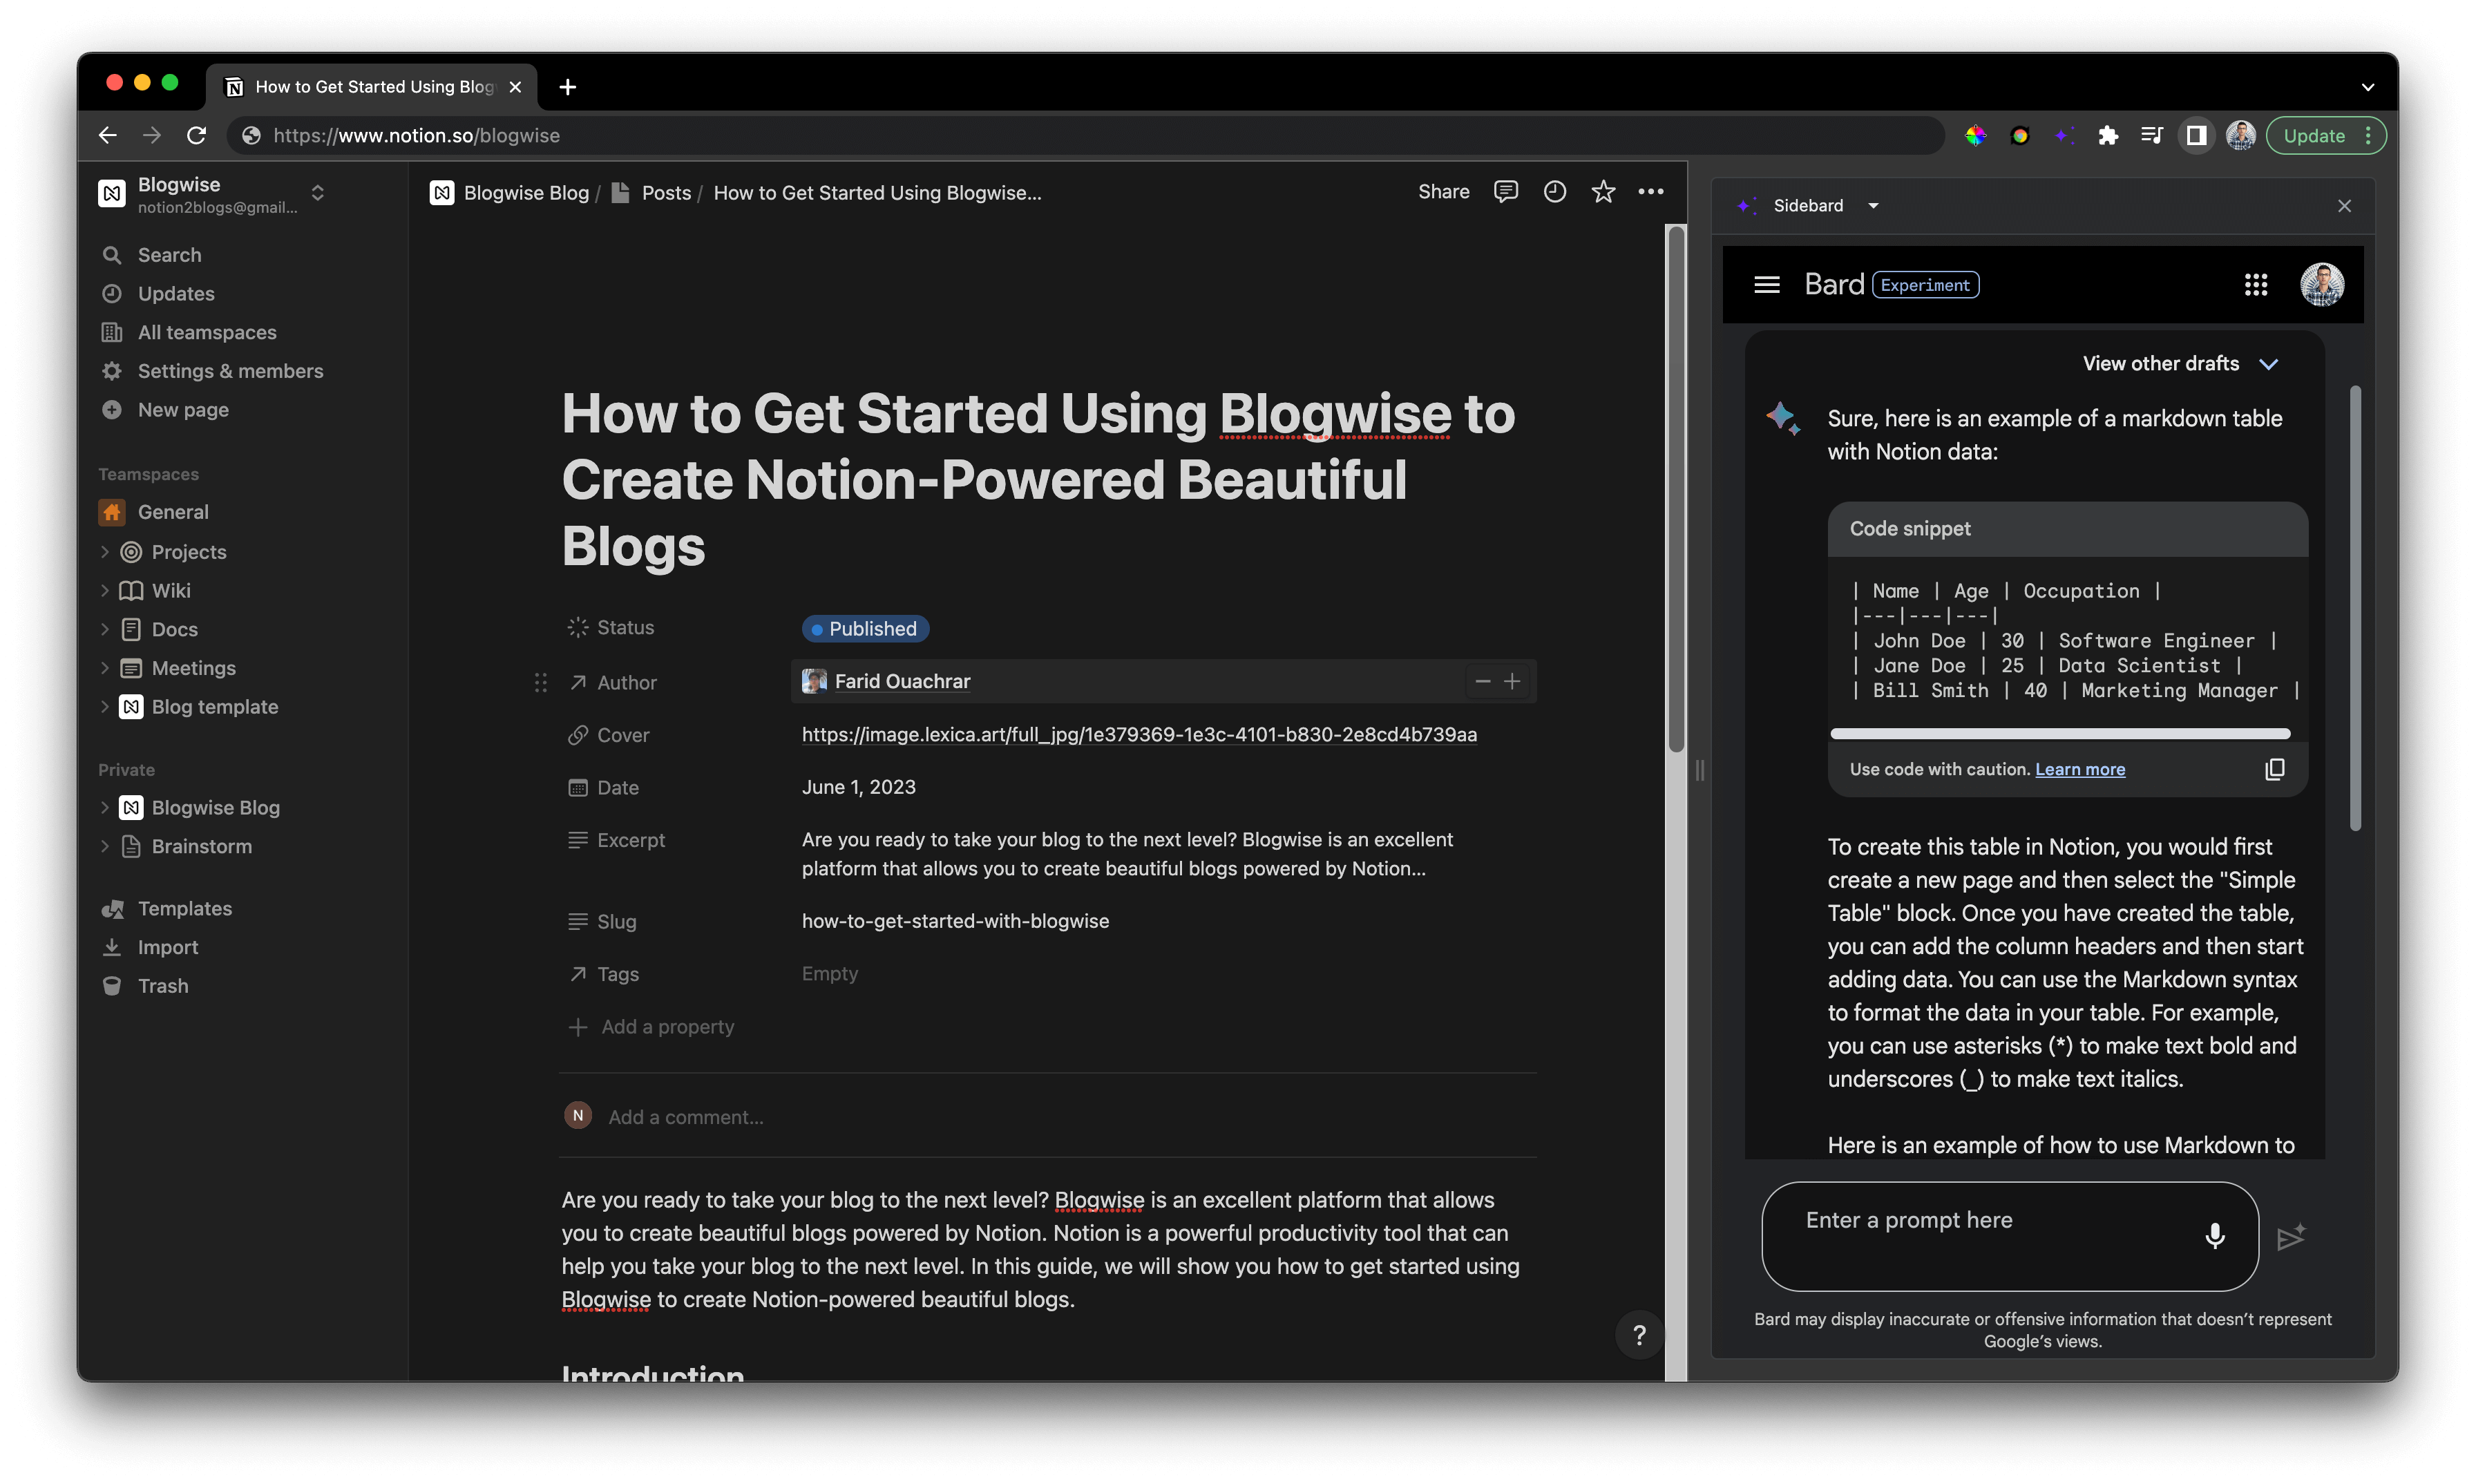Viewport: 2476px width, 1484px height.
Task: Click the code snippet horizontal scrollbar
Action: coord(2060,734)
